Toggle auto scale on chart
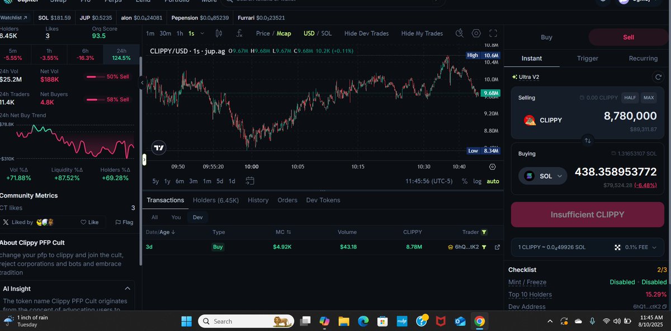 click(493, 181)
